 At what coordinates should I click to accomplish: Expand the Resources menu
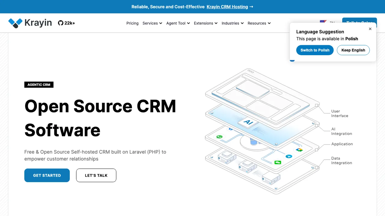(259, 23)
